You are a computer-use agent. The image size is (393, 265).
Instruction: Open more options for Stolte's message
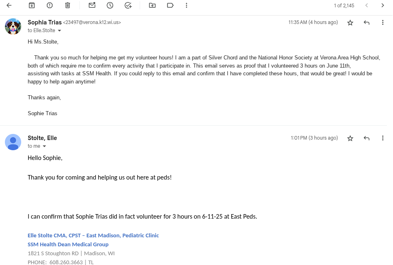point(383,138)
